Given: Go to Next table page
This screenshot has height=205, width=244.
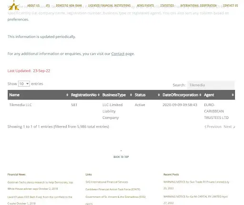Looking at the screenshot, I should pyautogui.click(x=229, y=127).
